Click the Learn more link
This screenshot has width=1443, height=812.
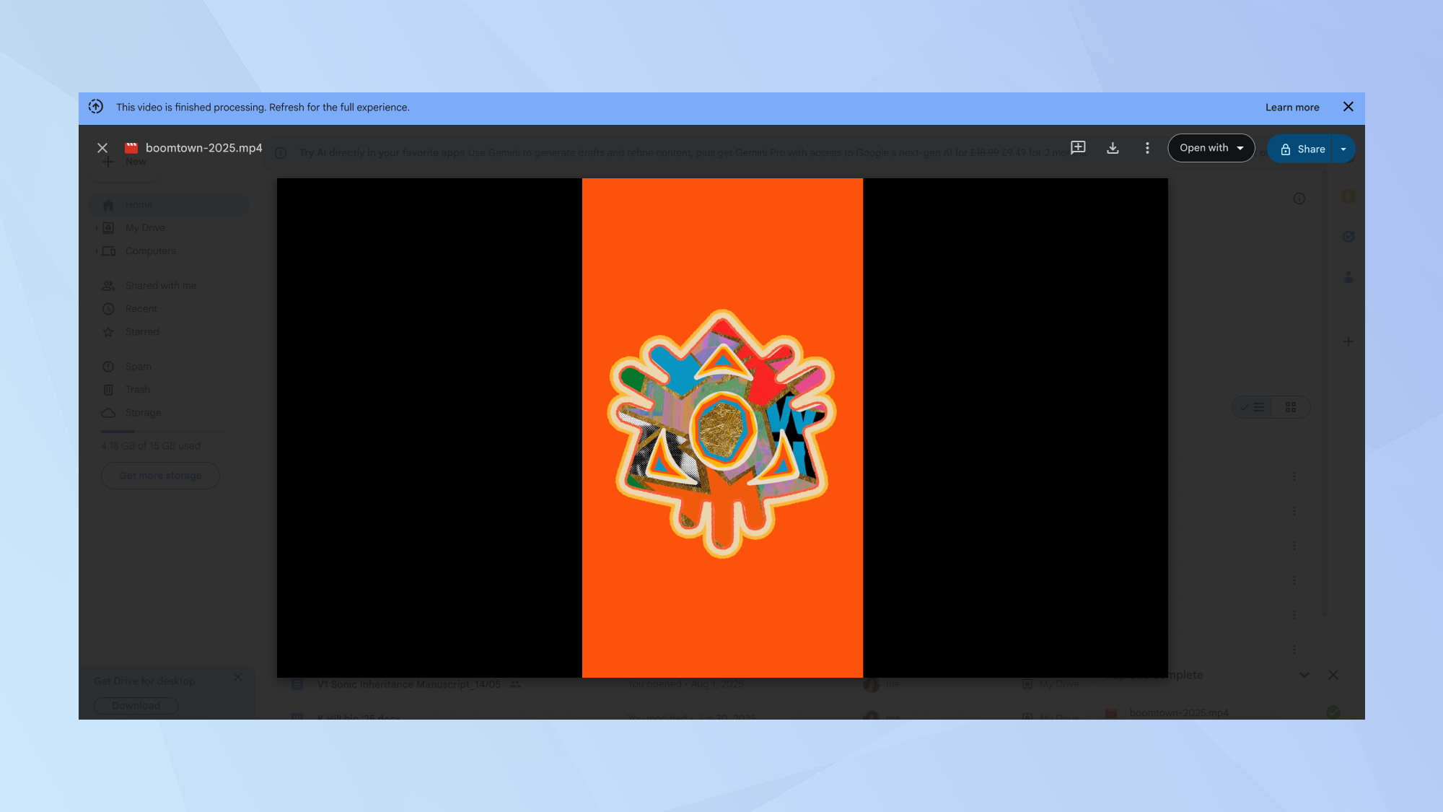coord(1291,108)
